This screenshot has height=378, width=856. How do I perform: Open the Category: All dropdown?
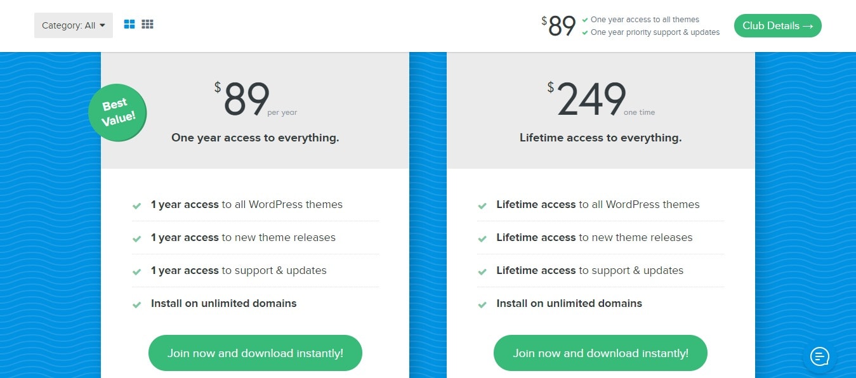tap(74, 25)
